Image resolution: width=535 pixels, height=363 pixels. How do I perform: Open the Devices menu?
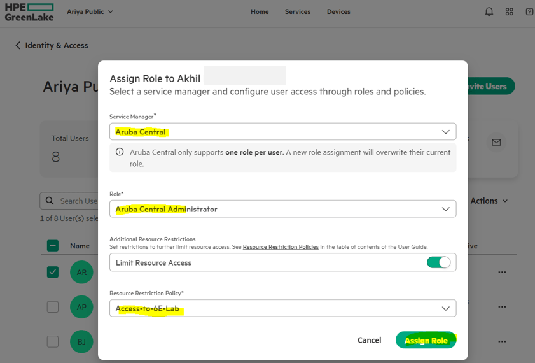tap(338, 11)
